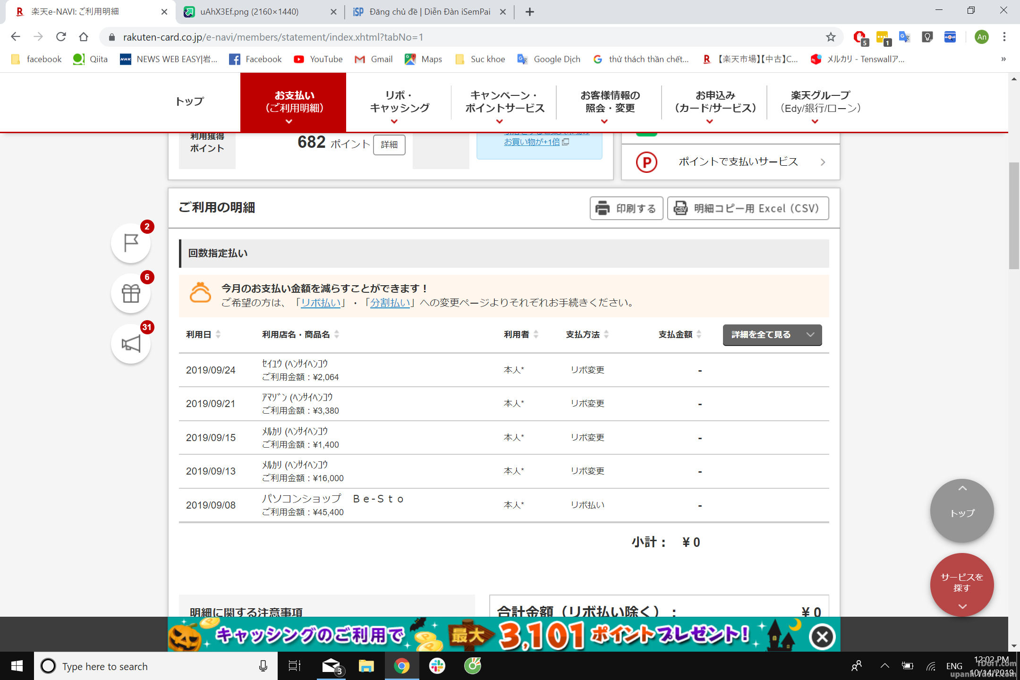Image resolution: width=1020 pixels, height=680 pixels.
Task: Show hidden system tray icons
Action: click(884, 666)
